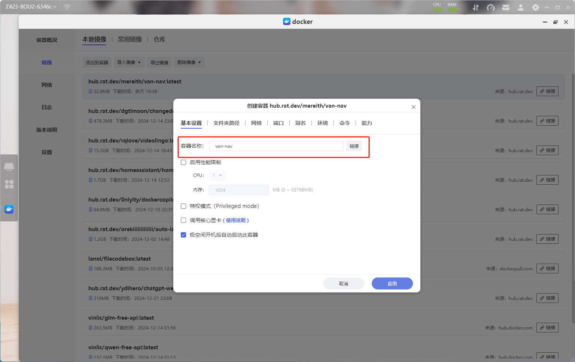Click the apply button in dialog
575x362 pixels.
[x=392, y=283]
